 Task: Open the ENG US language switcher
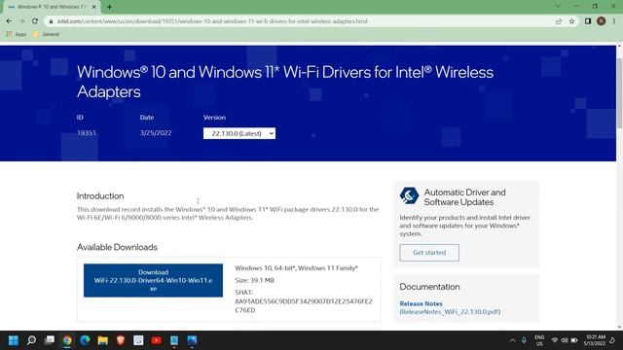539,340
